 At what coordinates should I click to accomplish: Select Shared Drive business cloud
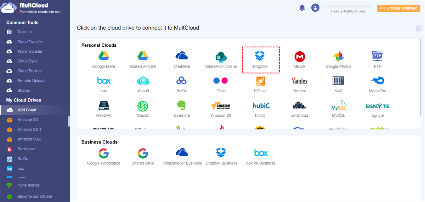pos(143,157)
